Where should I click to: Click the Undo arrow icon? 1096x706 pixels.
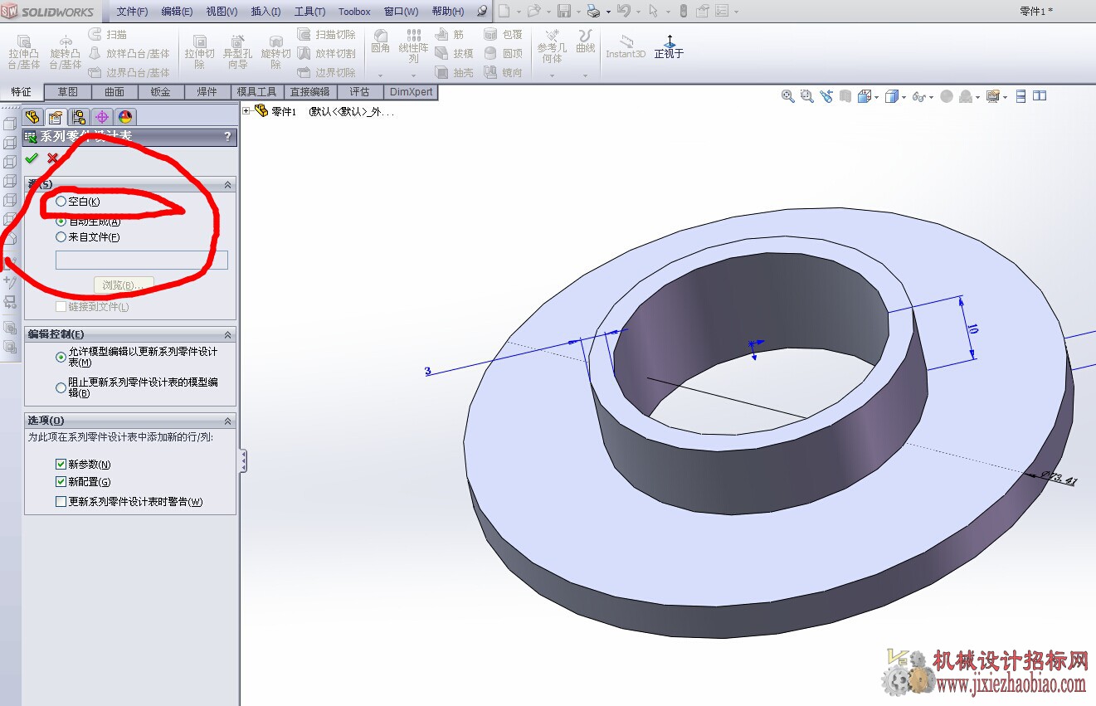[624, 12]
